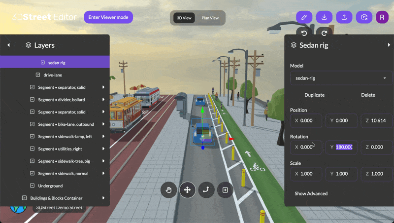
Task: Select the move translate tool
Action: tap(187, 190)
